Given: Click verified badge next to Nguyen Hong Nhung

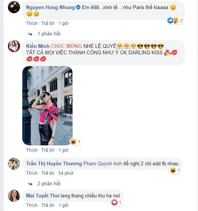Looking at the screenshot, I should coord(78,7).
